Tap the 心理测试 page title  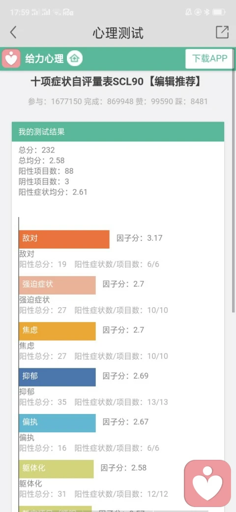point(118,32)
